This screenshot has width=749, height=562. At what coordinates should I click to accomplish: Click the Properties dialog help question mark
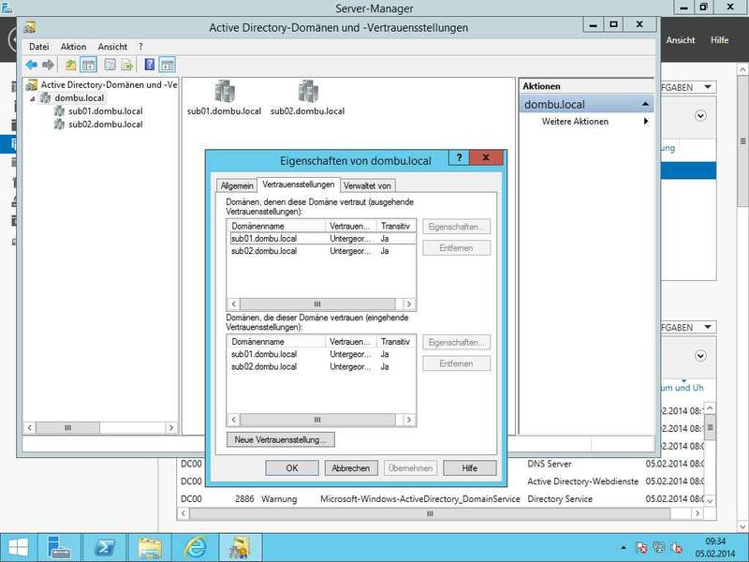(x=459, y=159)
